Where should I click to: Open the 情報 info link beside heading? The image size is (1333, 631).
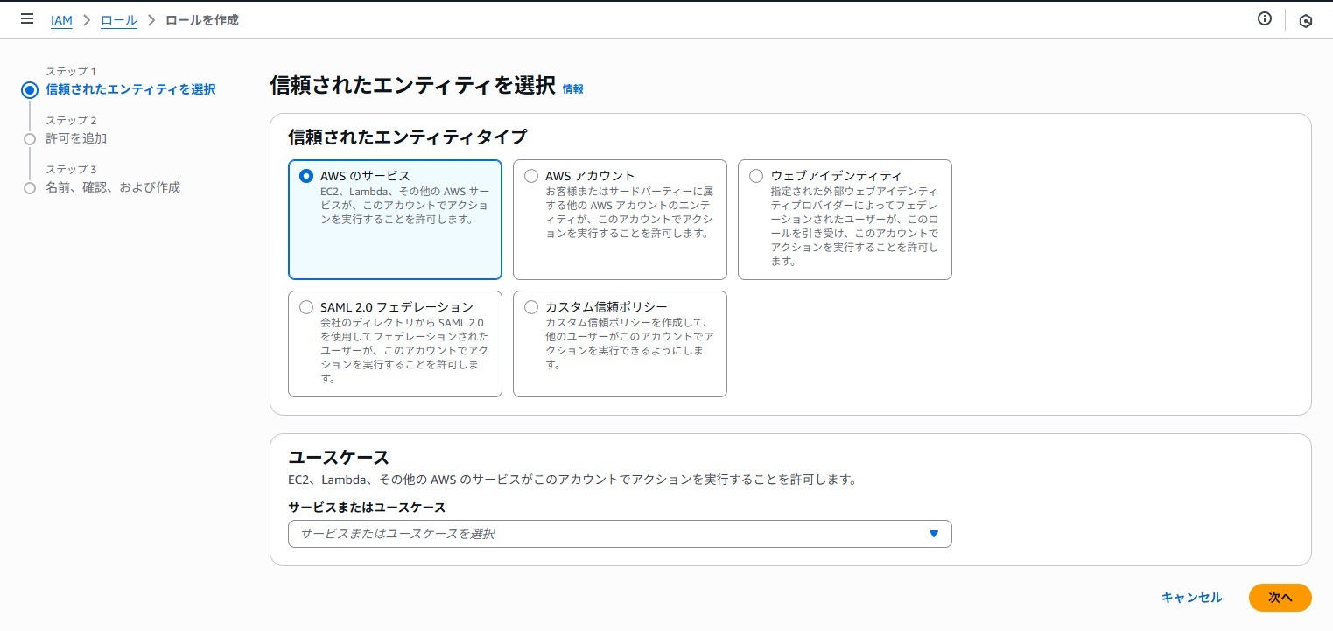572,88
